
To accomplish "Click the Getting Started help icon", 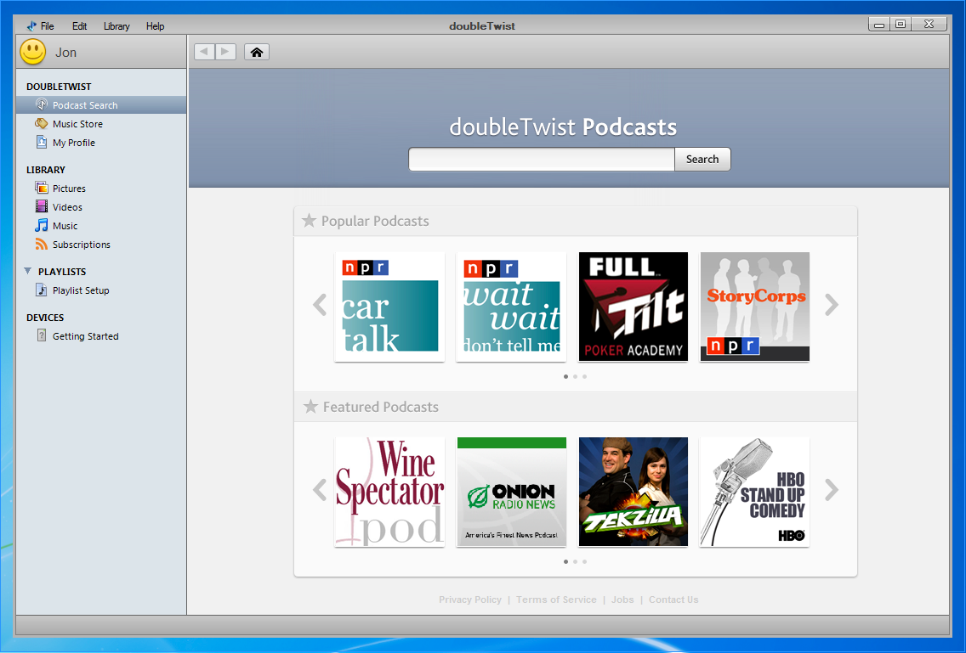I will [x=42, y=335].
